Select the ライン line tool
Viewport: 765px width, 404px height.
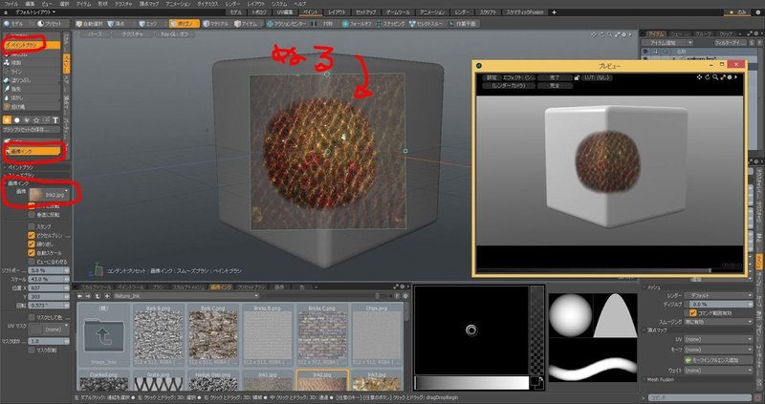32,71
